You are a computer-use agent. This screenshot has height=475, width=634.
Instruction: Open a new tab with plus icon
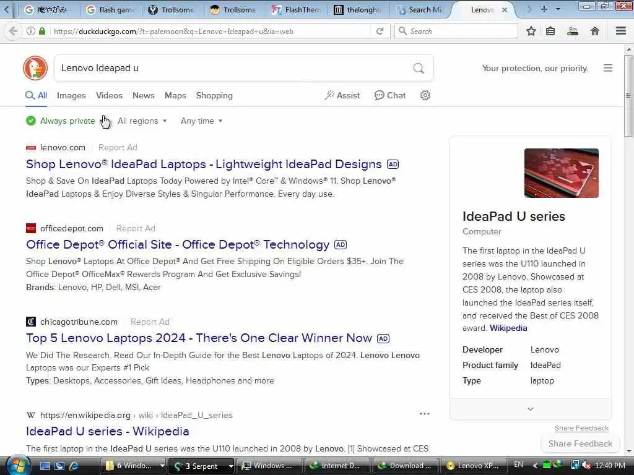(x=544, y=9)
